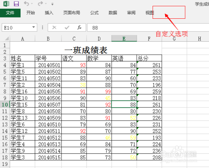Open the 数据 ribbon tab
This screenshot has height=168, width=209.
113,13
